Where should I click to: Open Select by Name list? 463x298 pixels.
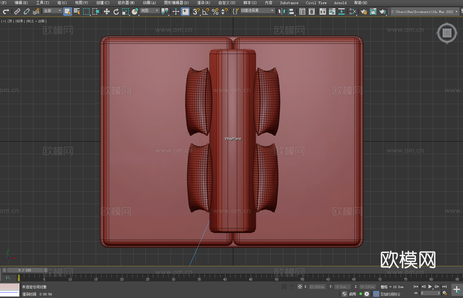77,11
